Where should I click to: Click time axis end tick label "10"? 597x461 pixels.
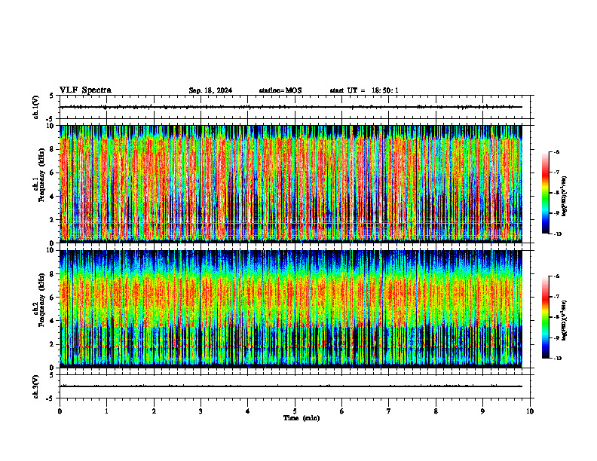point(530,411)
